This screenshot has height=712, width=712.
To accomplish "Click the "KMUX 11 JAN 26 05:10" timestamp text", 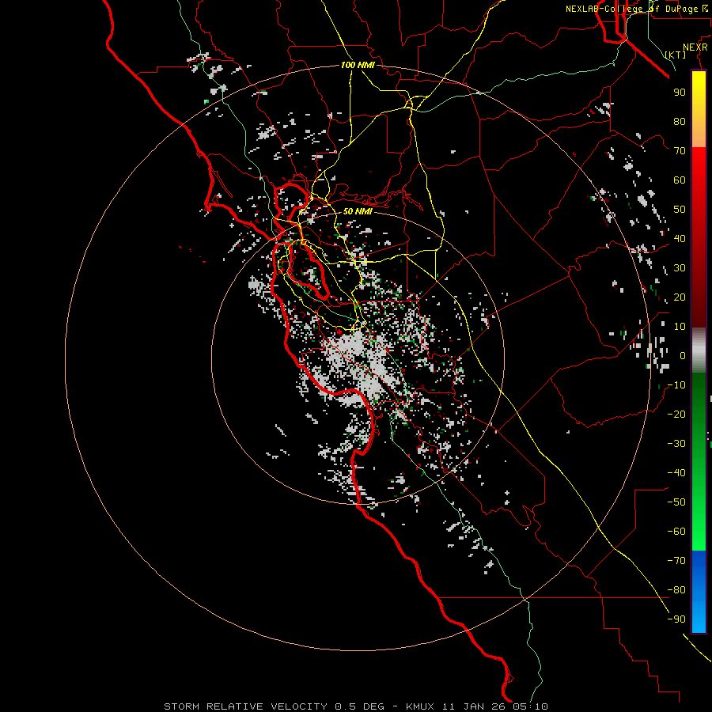I will coord(477,706).
